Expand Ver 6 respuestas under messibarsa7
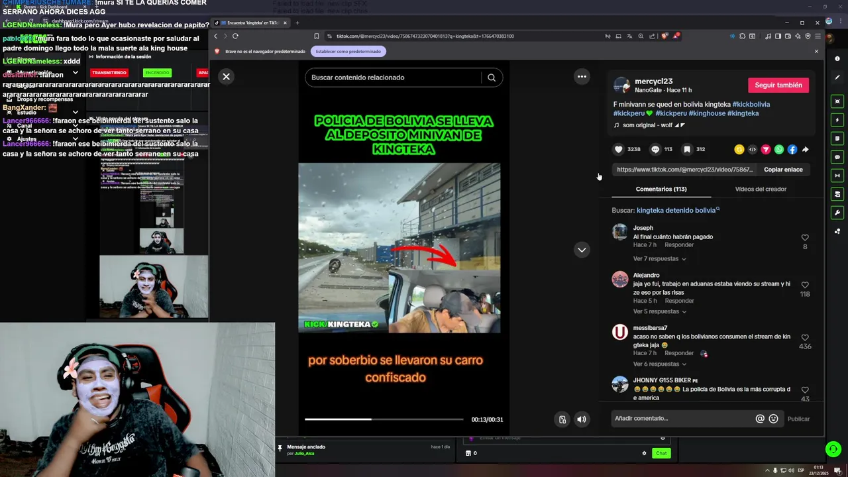This screenshot has width=848, height=477. tap(659, 364)
